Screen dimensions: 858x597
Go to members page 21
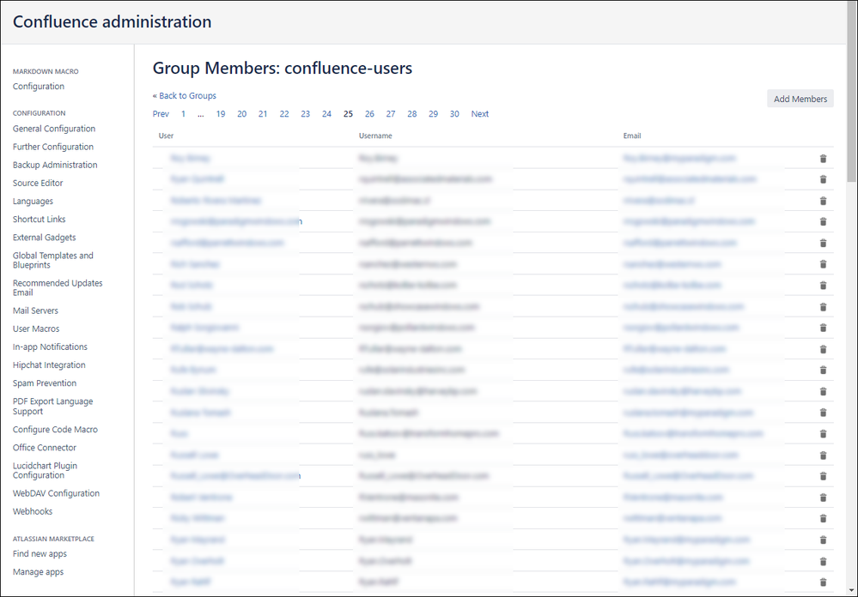point(263,114)
